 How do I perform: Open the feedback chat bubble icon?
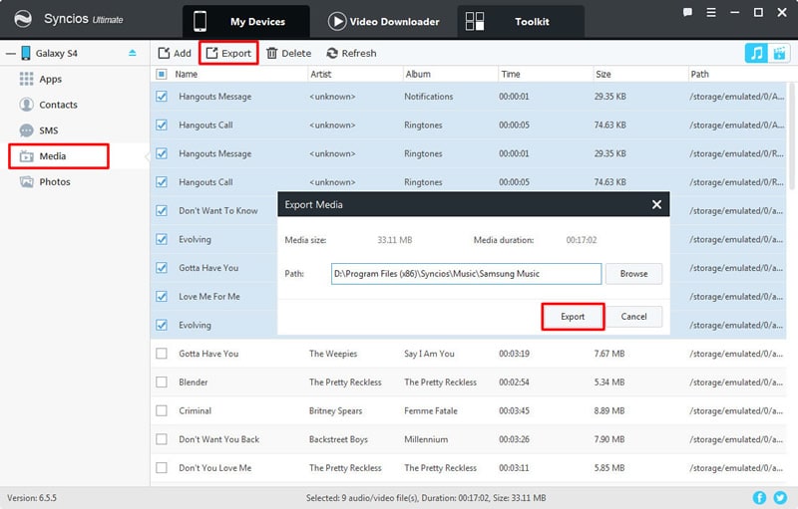tap(687, 12)
